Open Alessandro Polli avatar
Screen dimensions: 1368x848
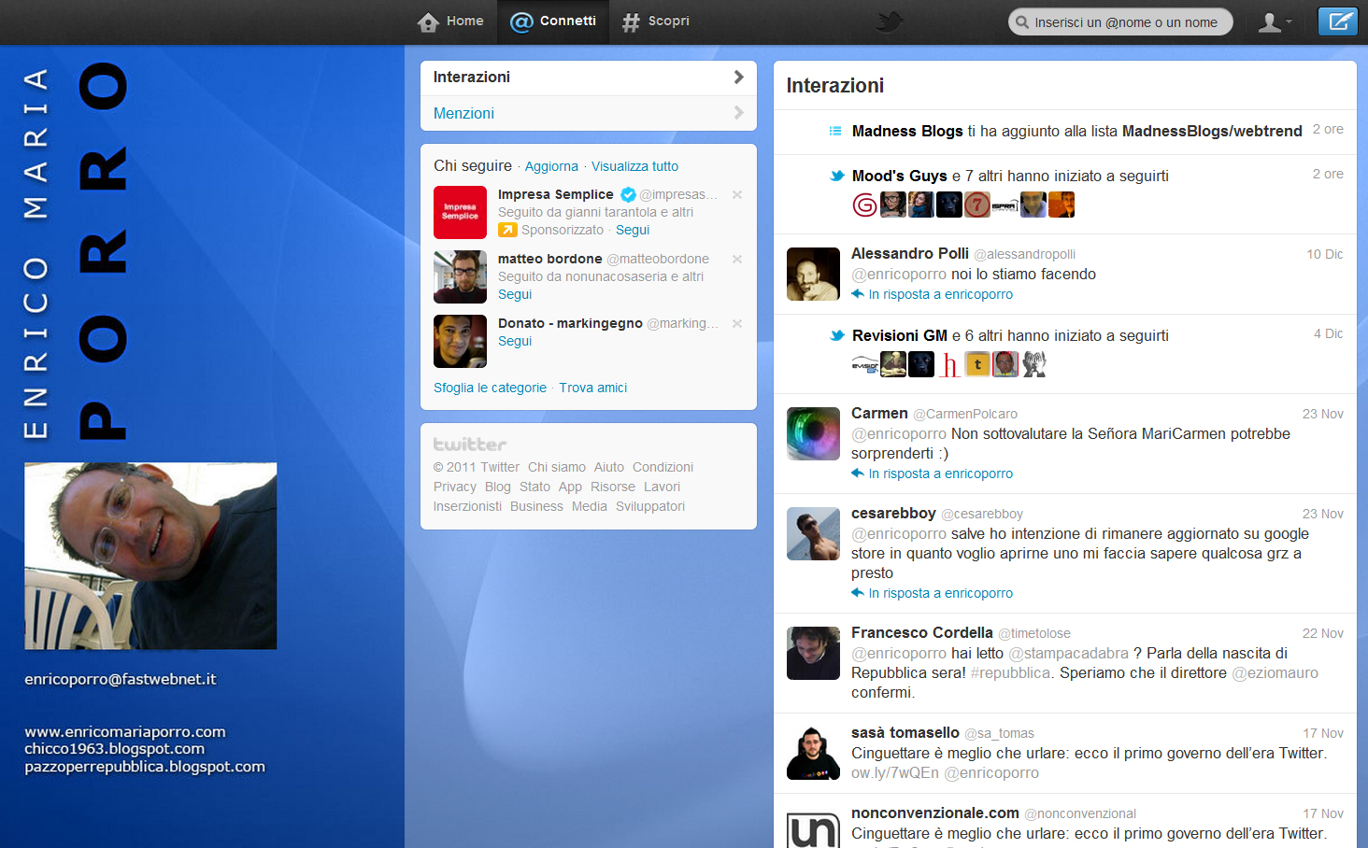pyautogui.click(x=813, y=274)
